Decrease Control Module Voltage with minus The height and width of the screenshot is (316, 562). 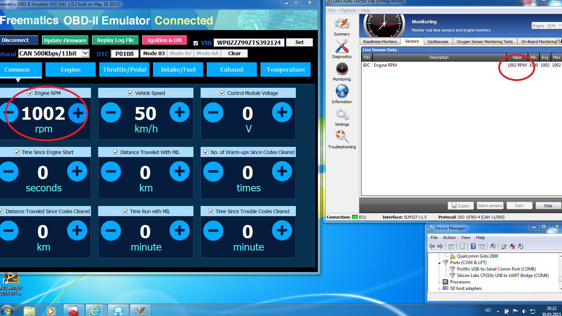(213, 112)
